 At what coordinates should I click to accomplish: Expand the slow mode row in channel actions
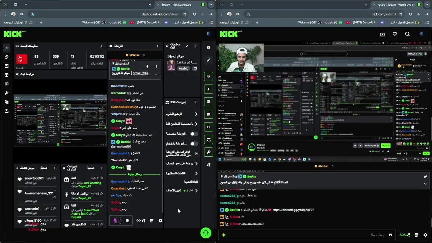182,114
